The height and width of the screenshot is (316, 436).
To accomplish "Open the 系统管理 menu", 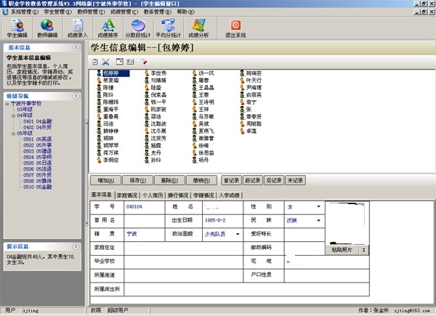I will pos(25,12).
